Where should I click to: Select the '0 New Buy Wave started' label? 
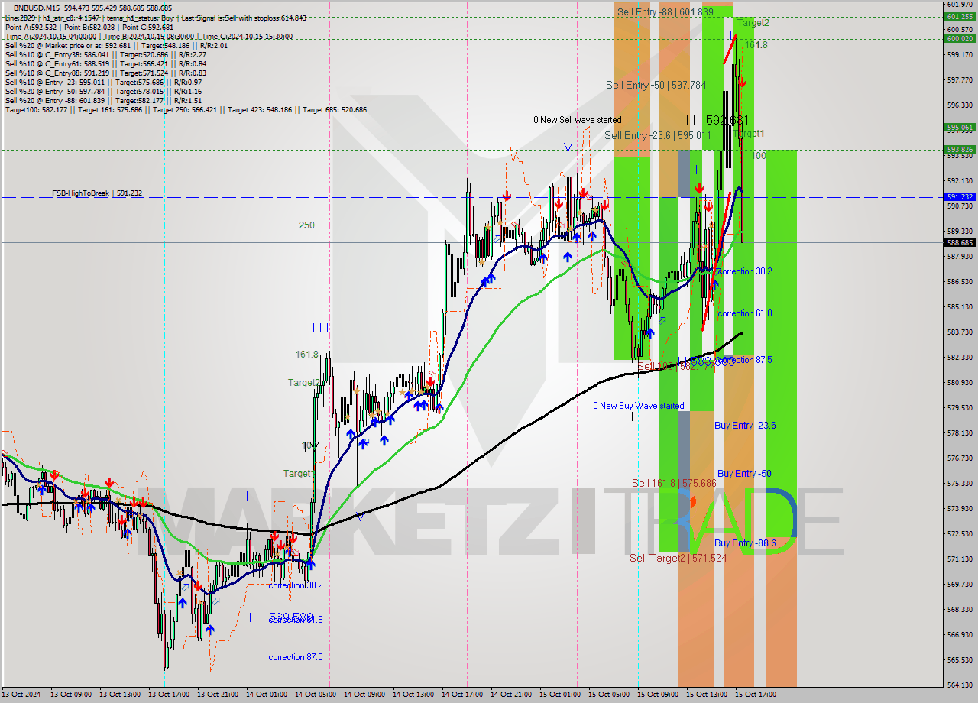[639, 406]
